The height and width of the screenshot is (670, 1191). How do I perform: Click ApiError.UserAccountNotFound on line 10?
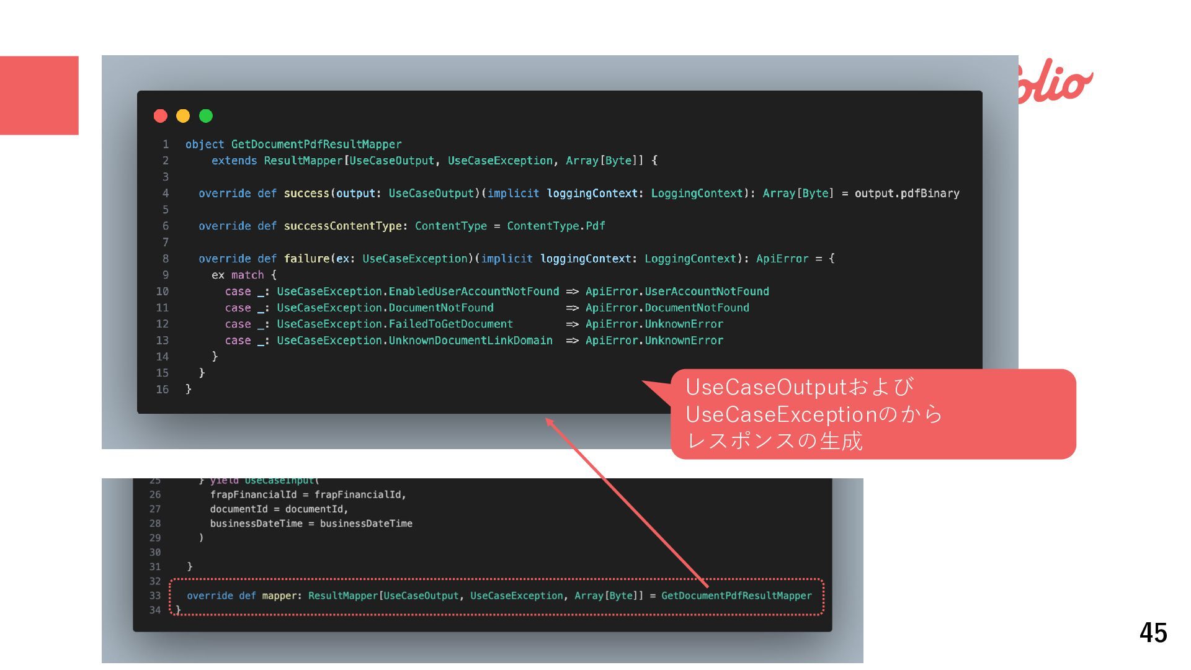[x=677, y=292]
